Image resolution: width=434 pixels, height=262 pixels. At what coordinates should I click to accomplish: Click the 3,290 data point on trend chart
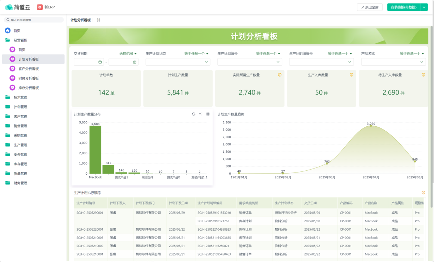[x=371, y=126]
